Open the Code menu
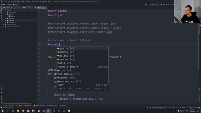 pyautogui.click(x=23, y=2)
